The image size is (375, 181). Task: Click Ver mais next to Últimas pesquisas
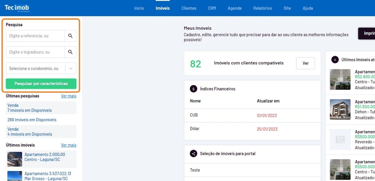tap(69, 96)
